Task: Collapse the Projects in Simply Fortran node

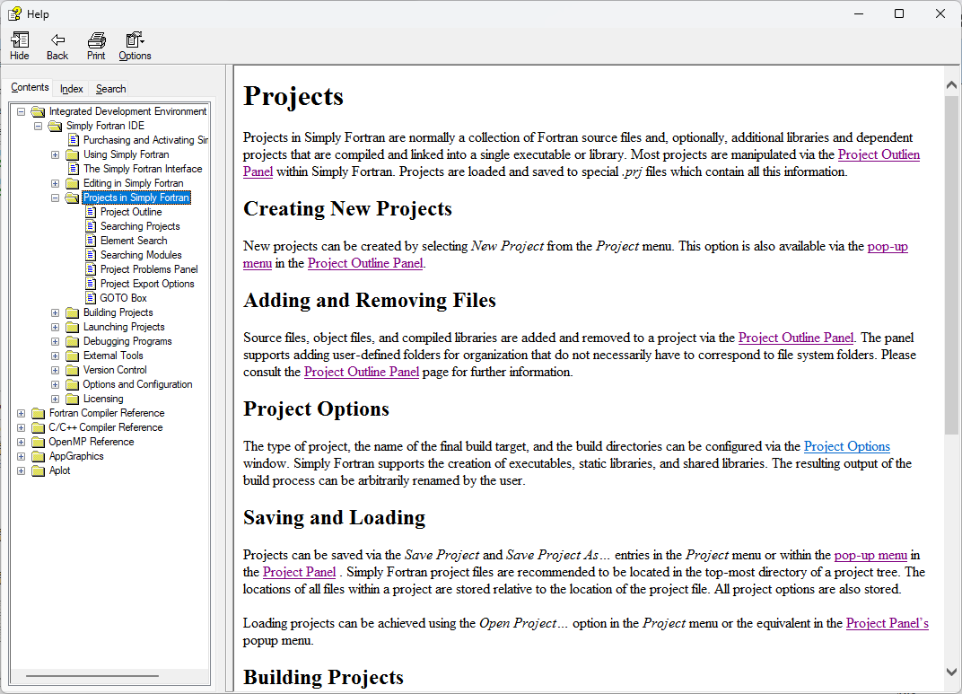Action: tap(56, 198)
